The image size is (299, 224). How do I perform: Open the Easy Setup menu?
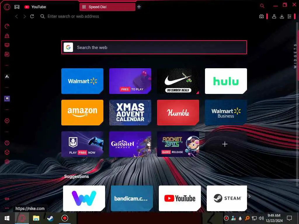[x=289, y=16]
